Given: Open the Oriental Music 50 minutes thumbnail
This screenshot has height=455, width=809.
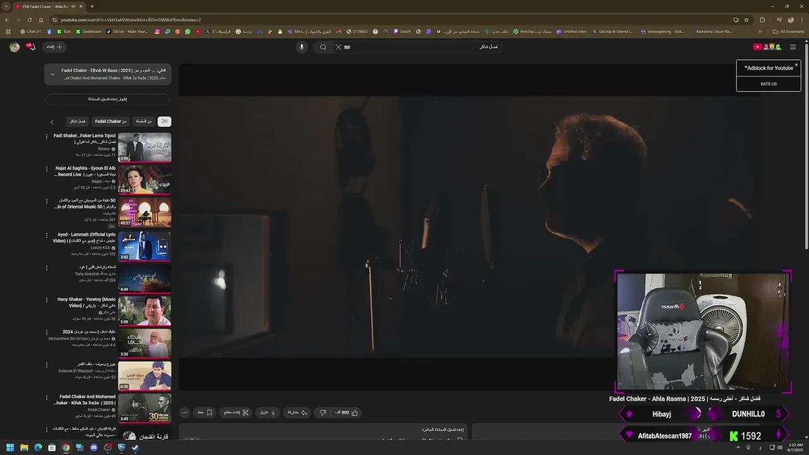Looking at the screenshot, I should click(x=145, y=212).
